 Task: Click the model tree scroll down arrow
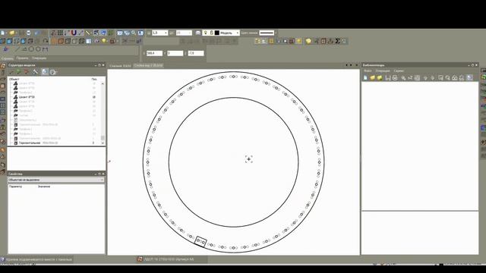103,143
